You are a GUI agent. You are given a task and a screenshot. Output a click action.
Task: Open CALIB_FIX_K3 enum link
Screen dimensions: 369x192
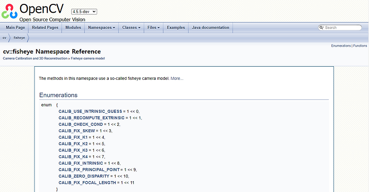[x=73, y=150]
